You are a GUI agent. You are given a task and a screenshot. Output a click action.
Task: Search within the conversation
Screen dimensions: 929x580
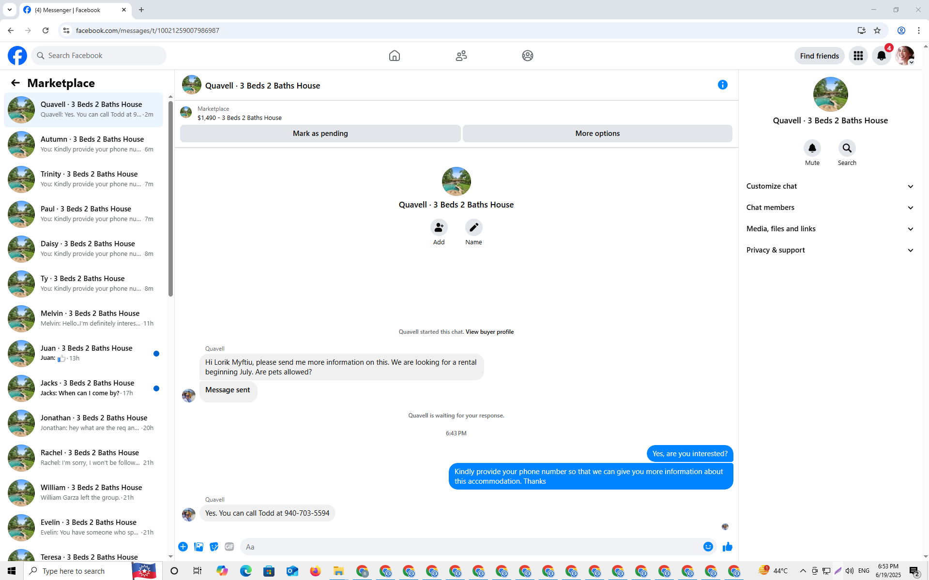(847, 148)
